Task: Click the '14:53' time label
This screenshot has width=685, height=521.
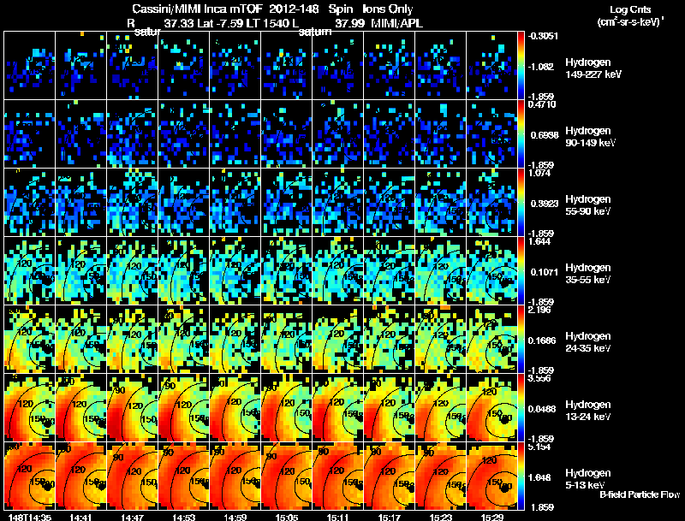Action: pyautogui.click(x=184, y=517)
